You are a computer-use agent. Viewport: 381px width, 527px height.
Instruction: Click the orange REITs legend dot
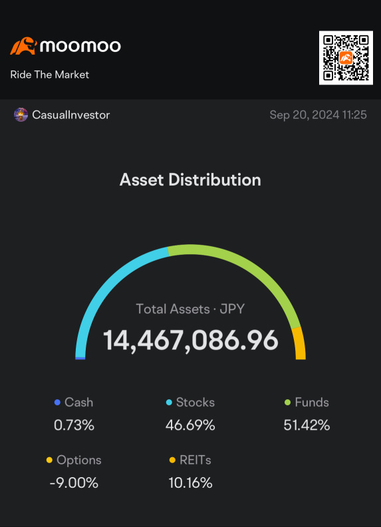pos(172,460)
